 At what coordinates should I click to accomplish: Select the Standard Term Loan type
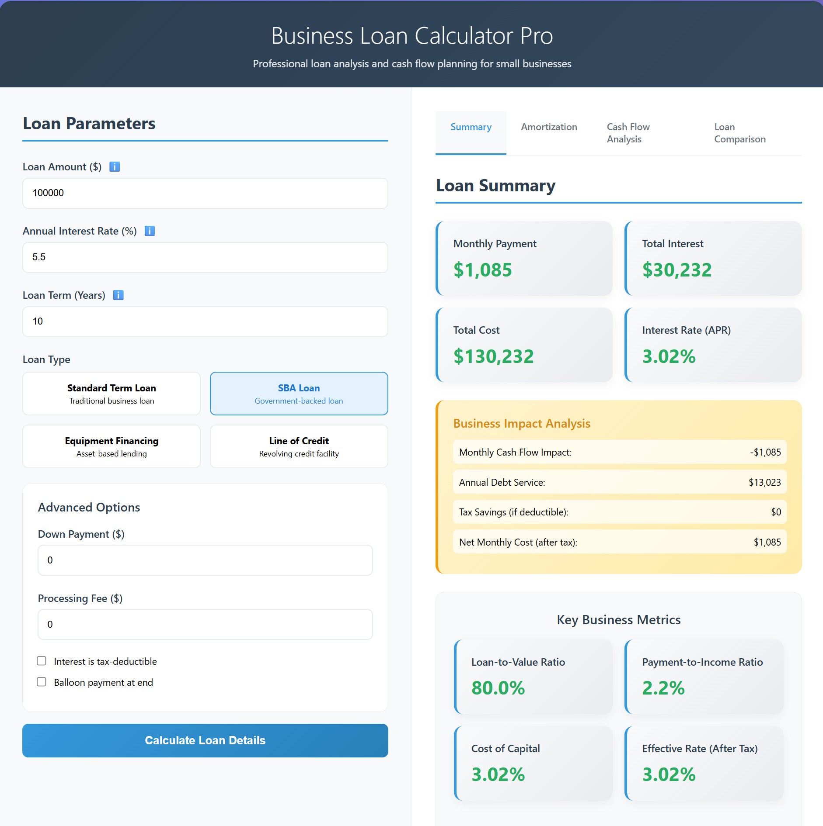point(111,393)
